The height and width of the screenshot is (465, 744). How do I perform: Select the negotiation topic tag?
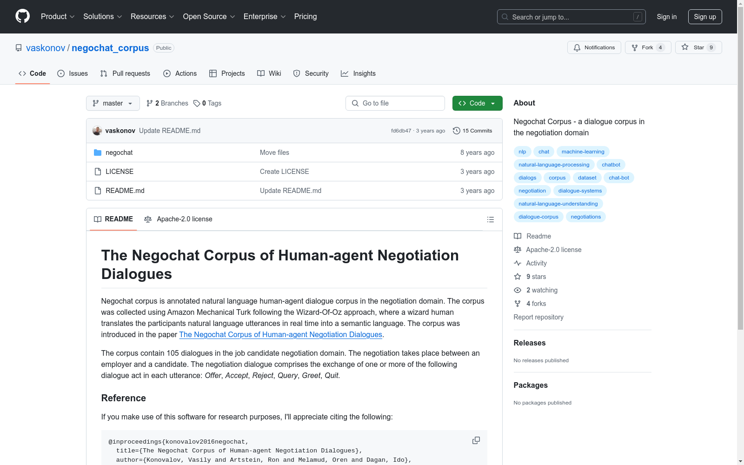click(x=532, y=191)
